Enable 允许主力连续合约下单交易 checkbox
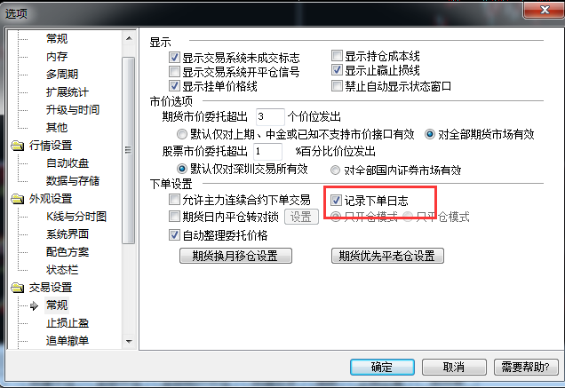Image resolution: width=565 pixels, height=388 pixels. 174,199
